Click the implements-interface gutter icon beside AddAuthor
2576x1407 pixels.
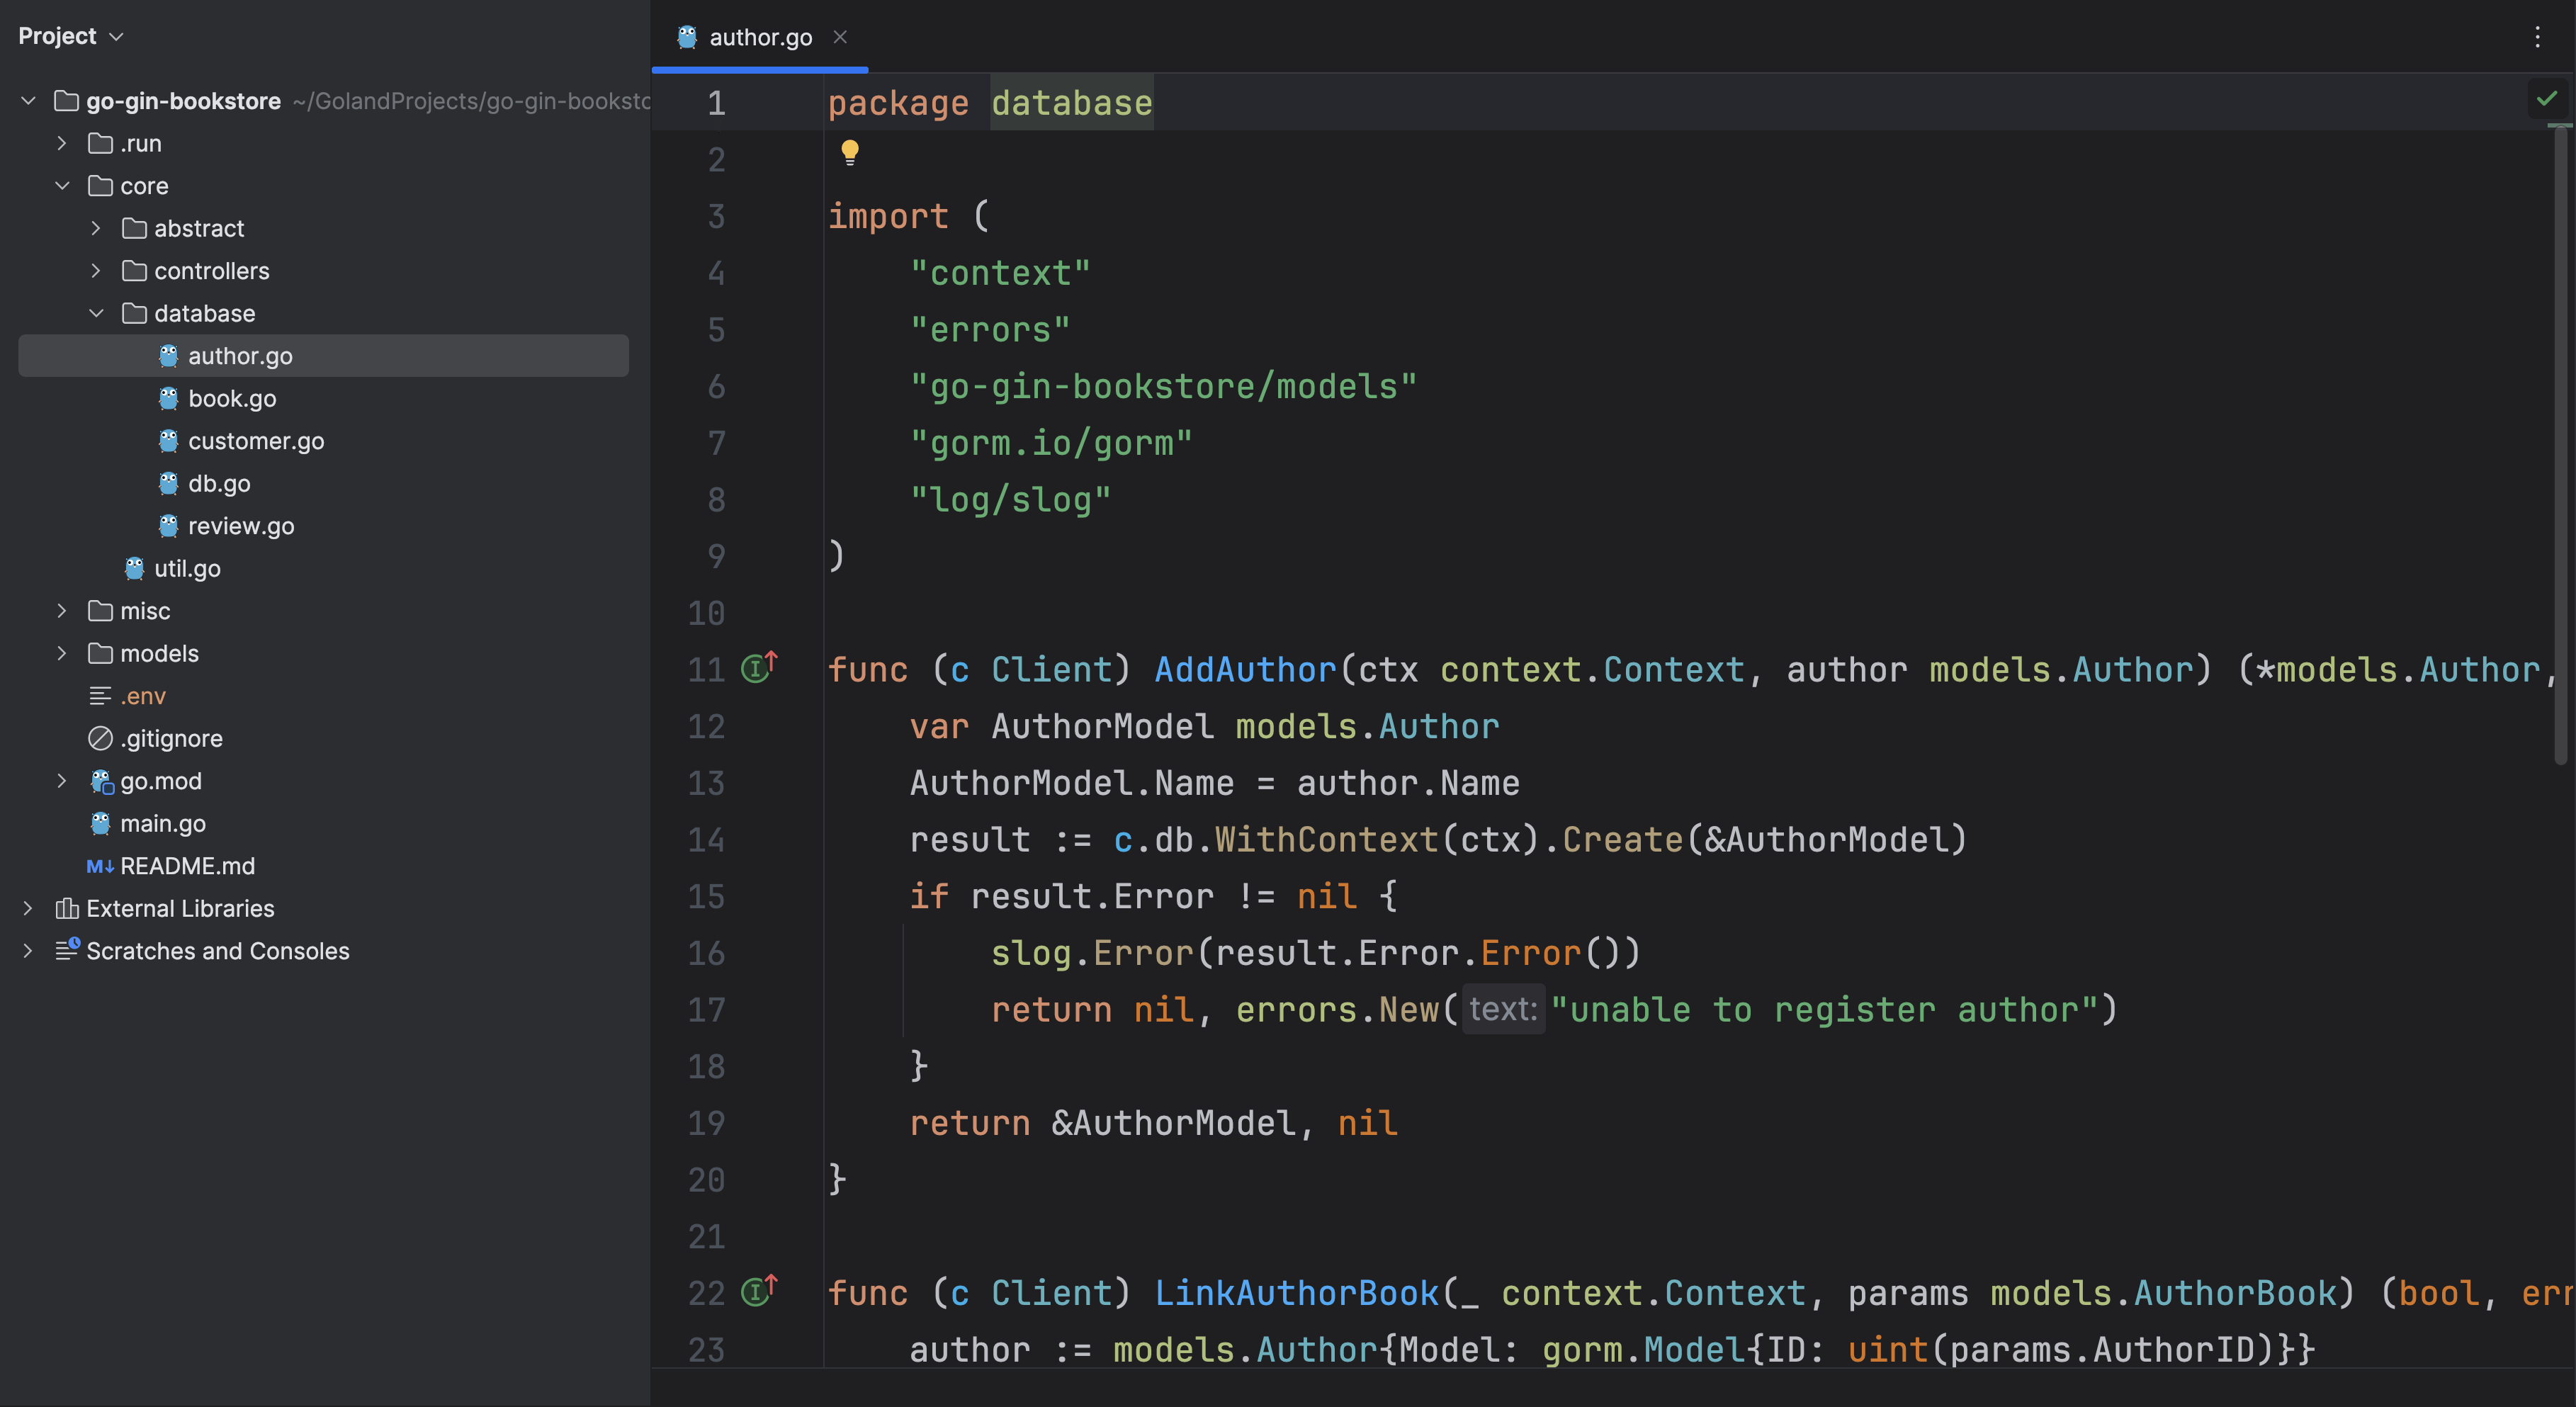coord(758,667)
